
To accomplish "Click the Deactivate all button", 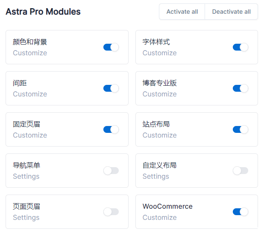I will pos(231,12).
